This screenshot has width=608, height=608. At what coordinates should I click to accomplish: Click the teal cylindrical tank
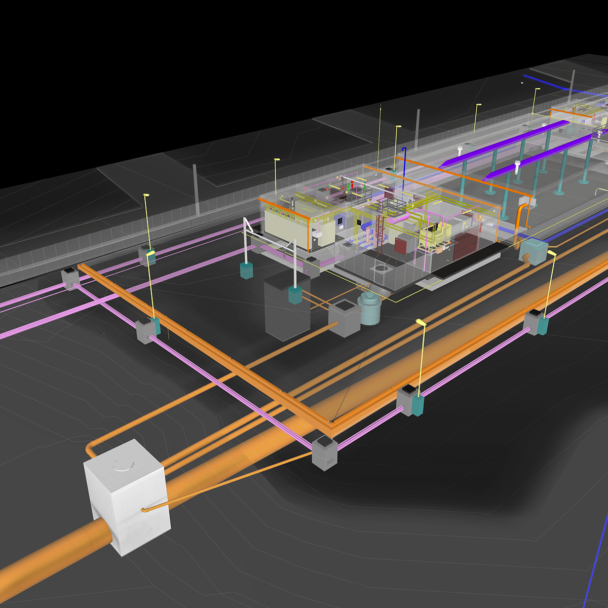[x=371, y=309]
